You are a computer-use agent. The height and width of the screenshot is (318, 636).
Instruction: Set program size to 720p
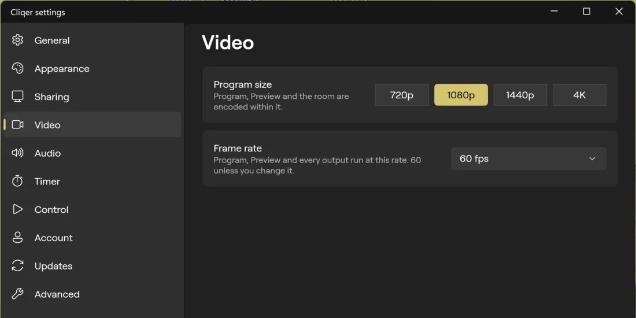coord(402,95)
